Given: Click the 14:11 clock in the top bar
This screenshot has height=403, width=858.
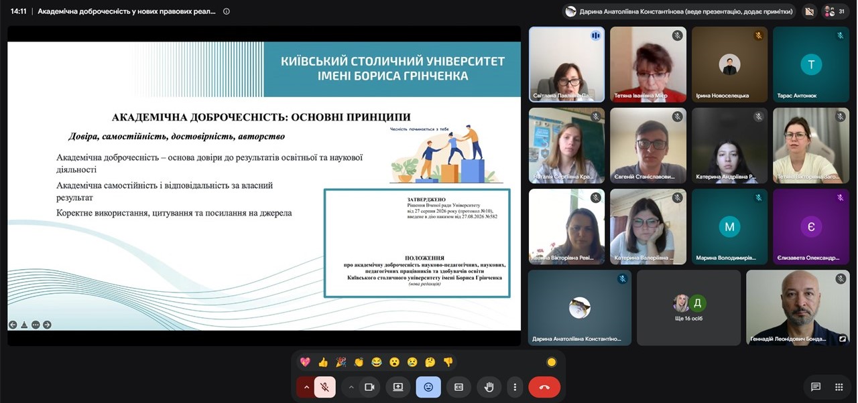Looking at the screenshot, I should [x=18, y=11].
